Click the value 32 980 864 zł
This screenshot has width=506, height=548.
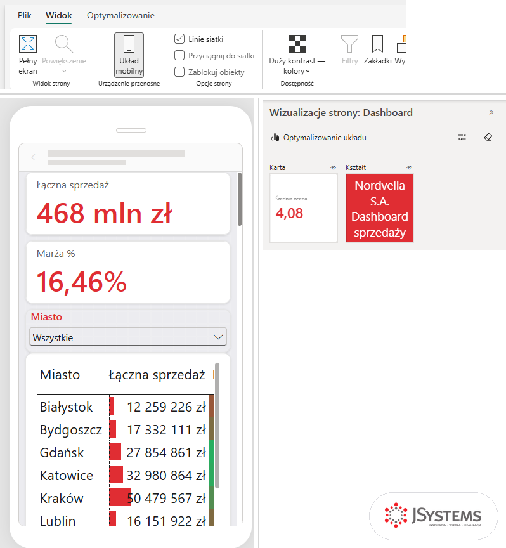point(166,475)
